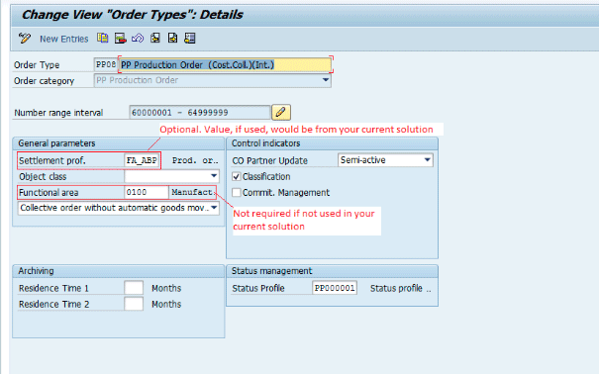Image resolution: width=599 pixels, height=374 pixels.
Task: Click the Settlement prof. input field
Action: coord(142,160)
